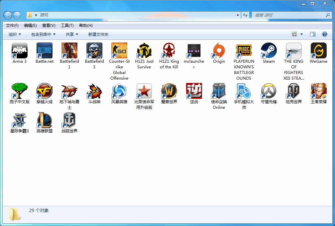Select the PUBG Battlegrounds shortcut
This screenshot has width=335, height=226.
[x=244, y=51]
